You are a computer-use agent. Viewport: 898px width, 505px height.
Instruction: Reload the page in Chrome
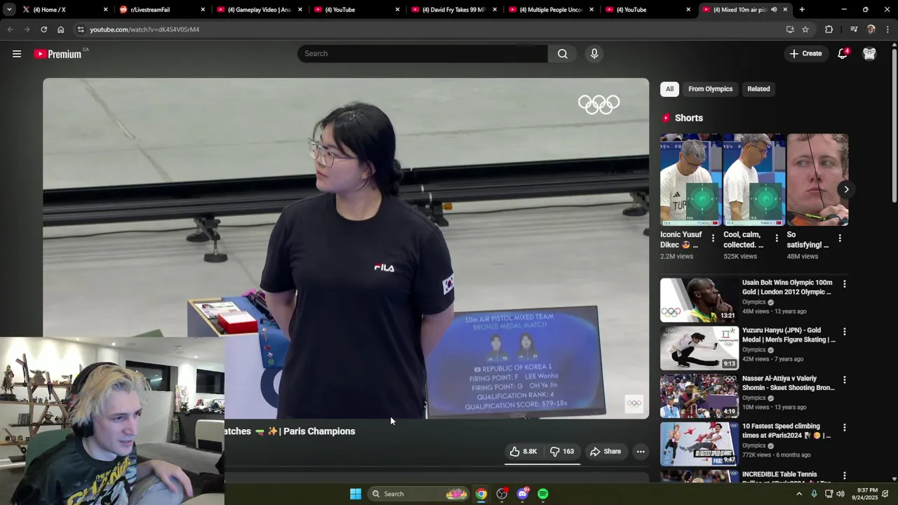43,29
